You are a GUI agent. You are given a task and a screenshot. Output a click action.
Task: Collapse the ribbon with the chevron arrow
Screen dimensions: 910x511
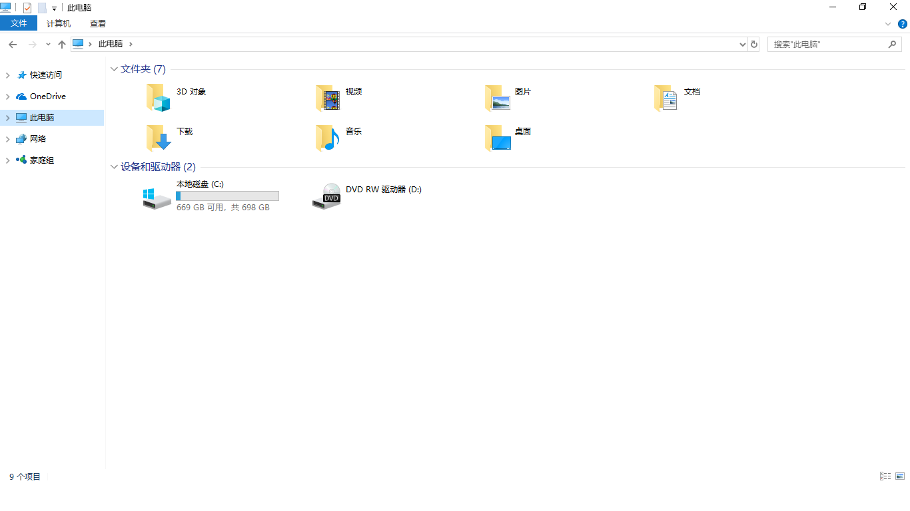click(x=887, y=23)
